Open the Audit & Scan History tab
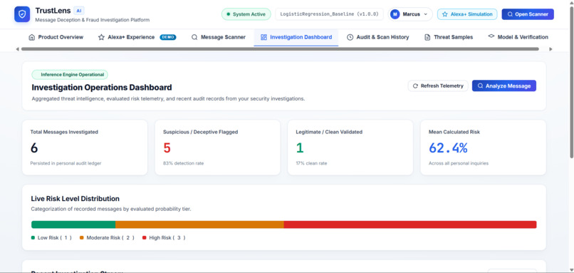Viewport: 574px width, 273px height. 377,37
